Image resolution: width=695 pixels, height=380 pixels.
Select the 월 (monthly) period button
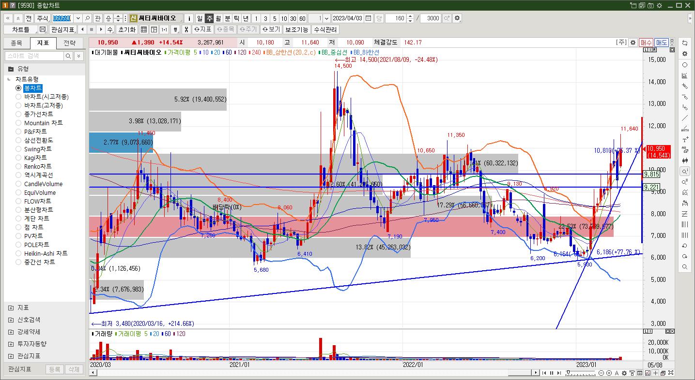(x=218, y=18)
